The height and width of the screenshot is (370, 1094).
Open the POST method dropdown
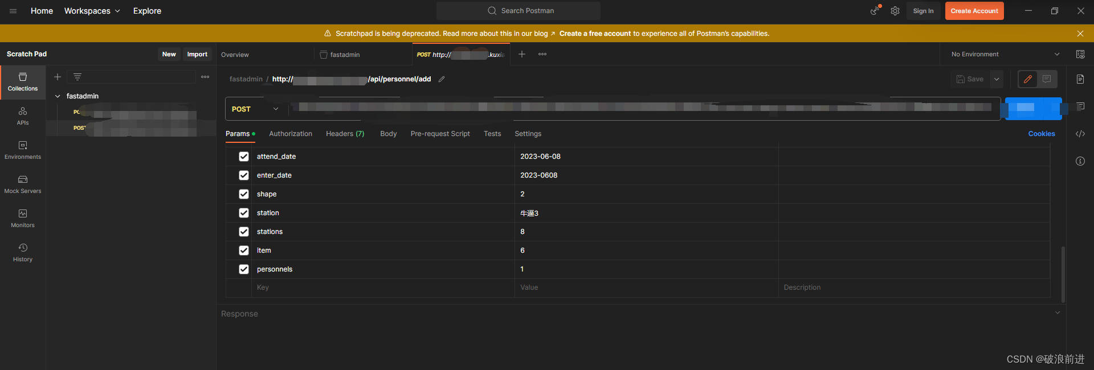(x=255, y=109)
